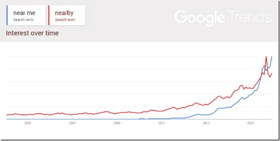
Task: Click the highest peak of the red line
Action: coord(266,57)
